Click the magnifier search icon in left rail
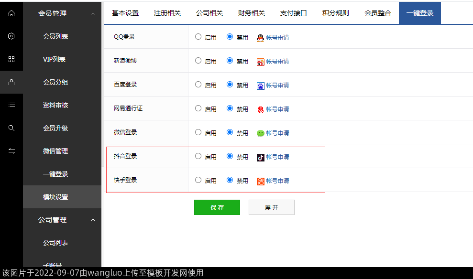473x279 pixels. [x=11, y=128]
